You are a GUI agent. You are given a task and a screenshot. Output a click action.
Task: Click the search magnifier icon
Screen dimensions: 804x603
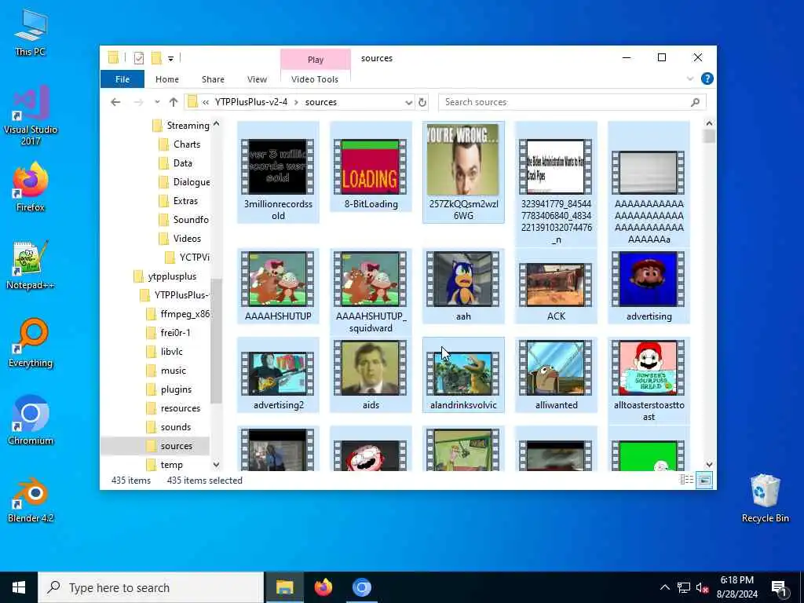[696, 102]
